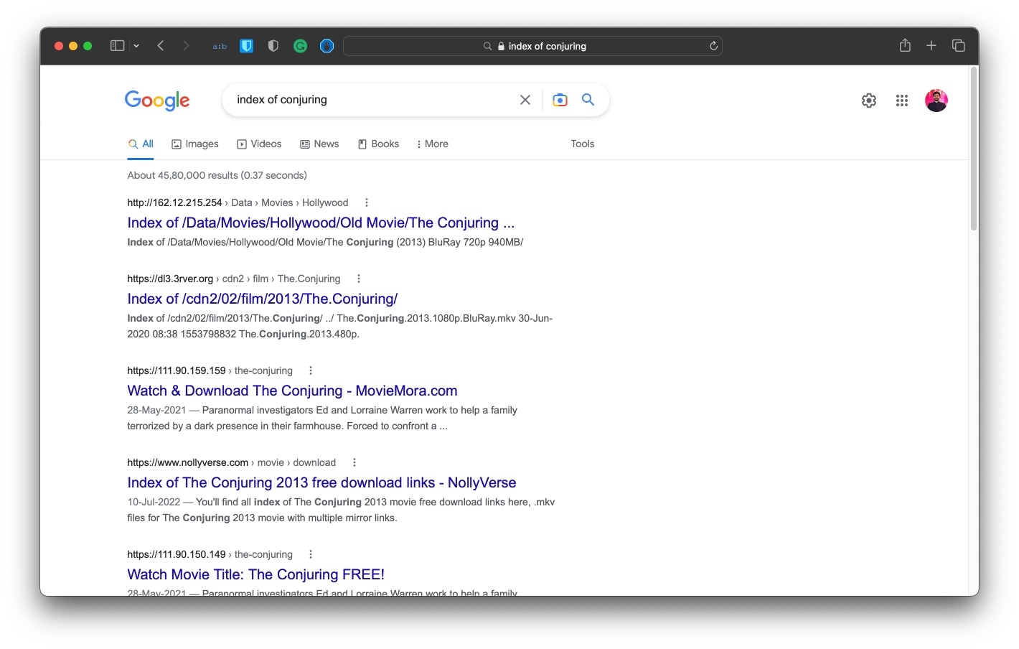Reload the page with the refresh icon
The width and height of the screenshot is (1019, 649).
click(713, 46)
